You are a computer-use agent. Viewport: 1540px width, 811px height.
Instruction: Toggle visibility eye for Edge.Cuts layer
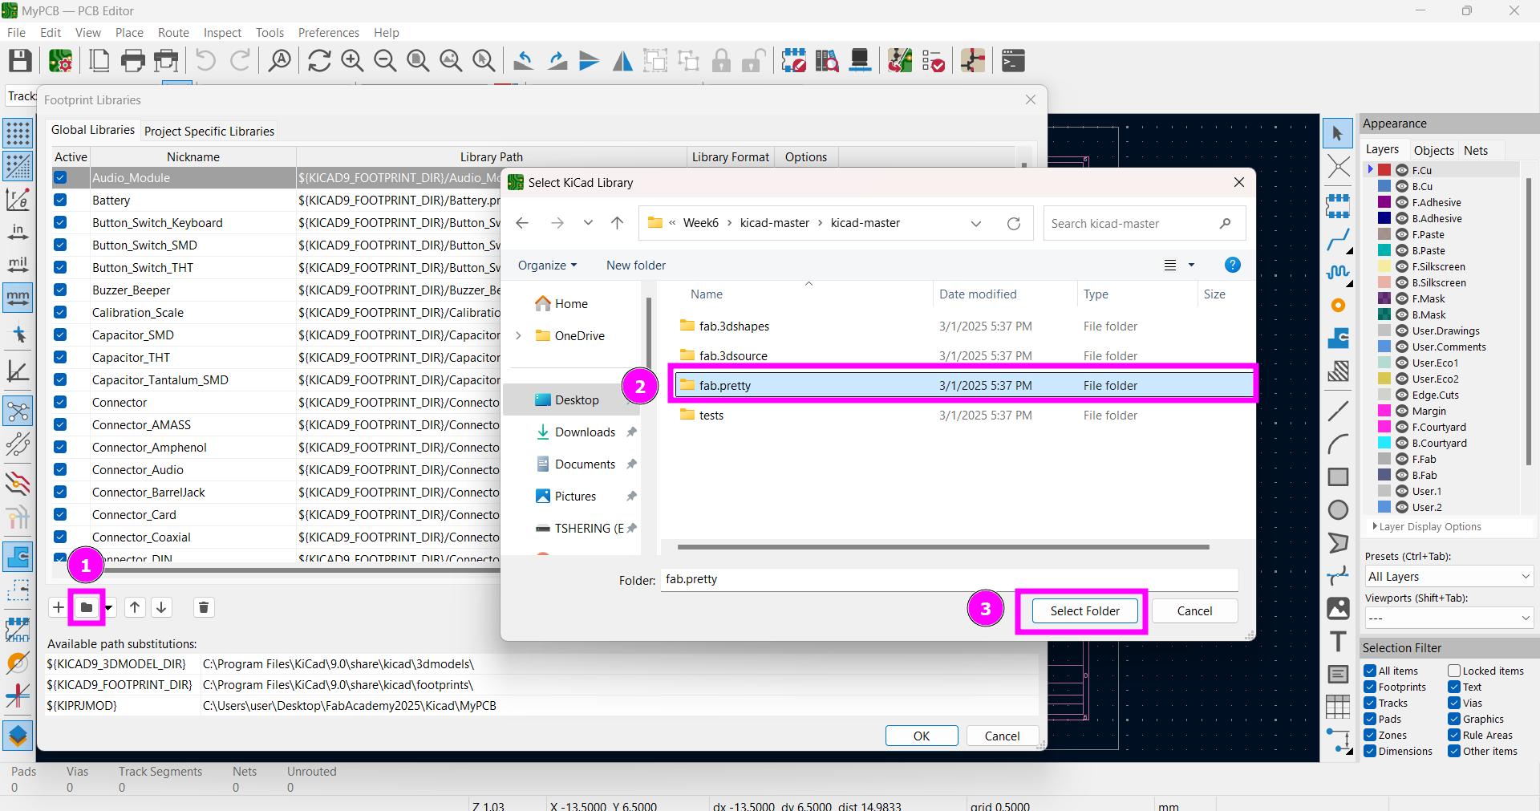1402,395
